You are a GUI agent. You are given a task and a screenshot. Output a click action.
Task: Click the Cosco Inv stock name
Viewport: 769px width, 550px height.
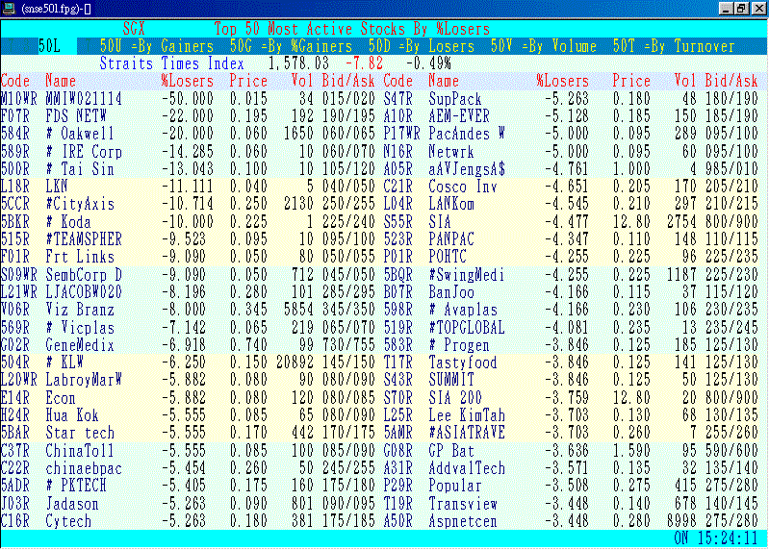pyautogui.click(x=463, y=187)
